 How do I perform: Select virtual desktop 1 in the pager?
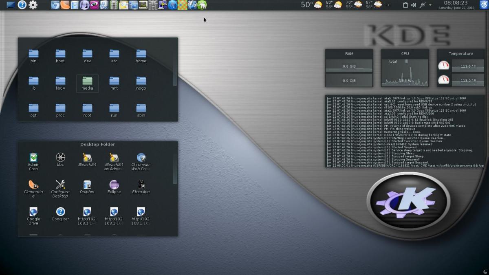tap(388, 5)
